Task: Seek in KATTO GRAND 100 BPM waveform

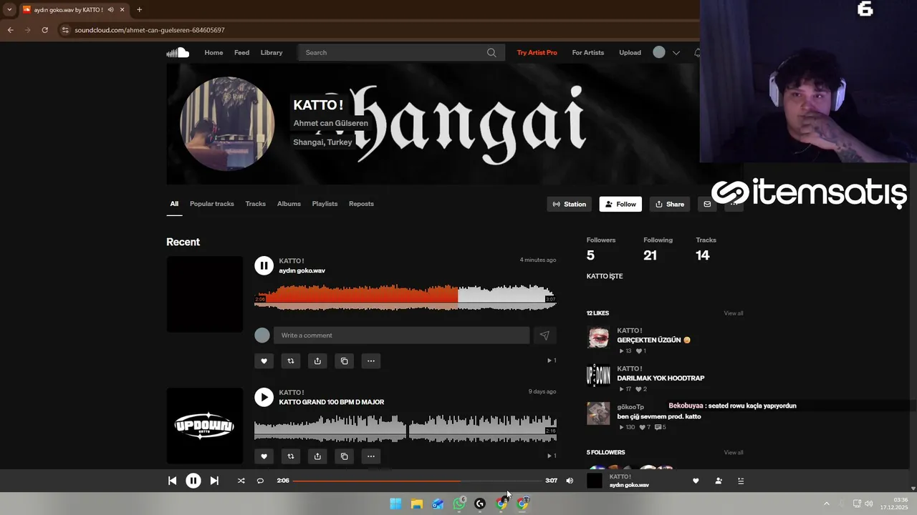Action: pyautogui.click(x=405, y=428)
